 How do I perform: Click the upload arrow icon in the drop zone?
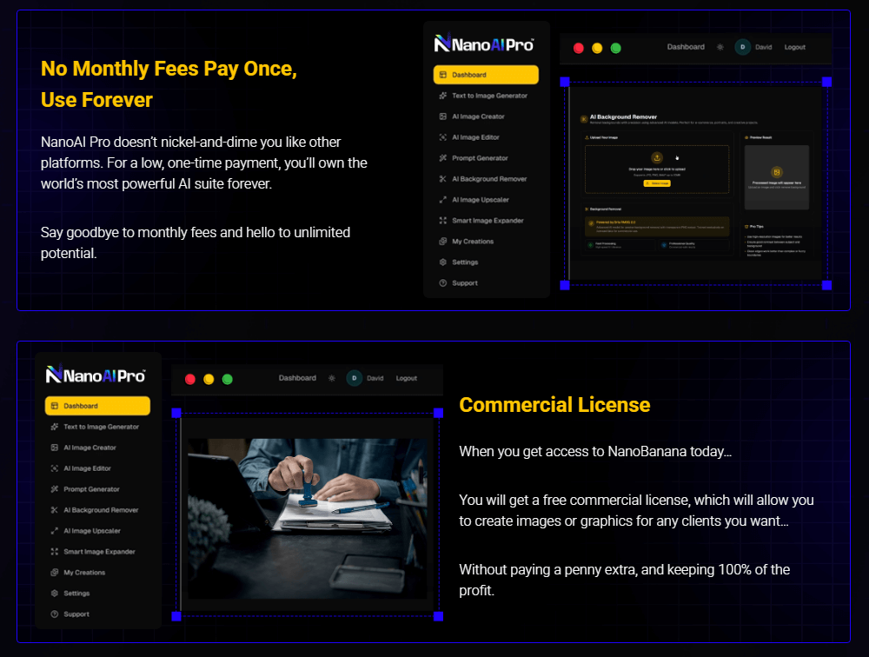point(656,157)
